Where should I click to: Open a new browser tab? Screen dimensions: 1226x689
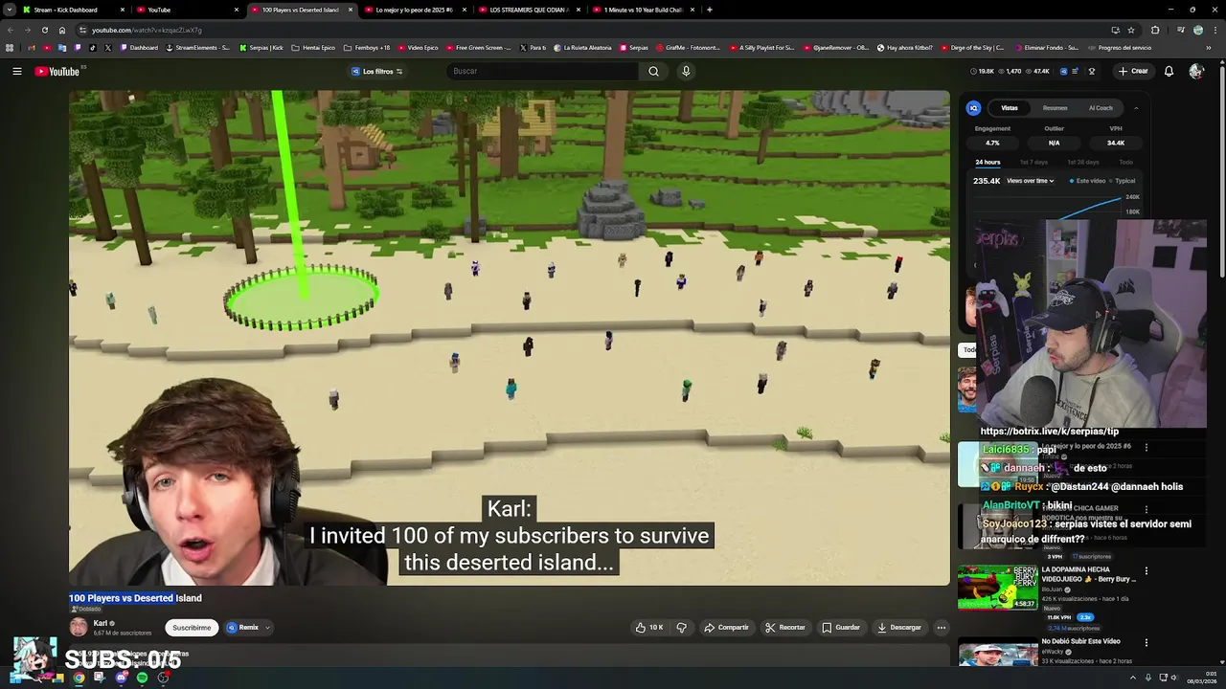point(709,10)
